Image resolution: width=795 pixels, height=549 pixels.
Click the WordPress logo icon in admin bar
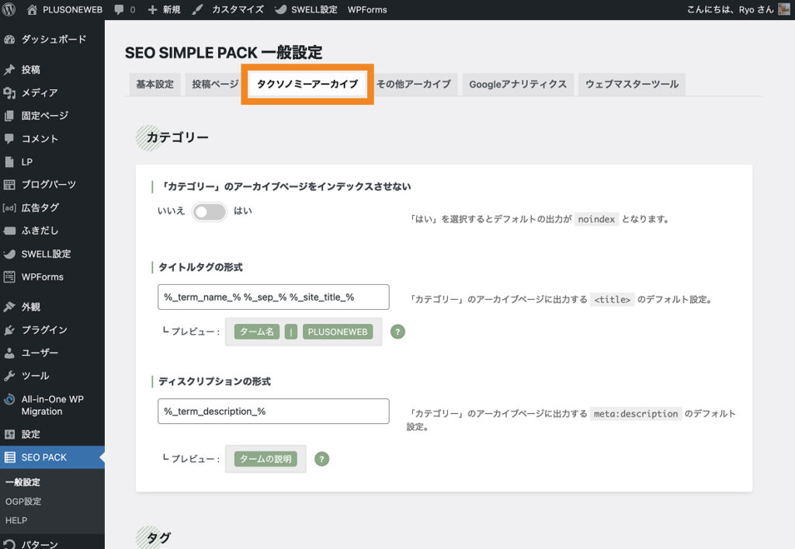click(10, 10)
